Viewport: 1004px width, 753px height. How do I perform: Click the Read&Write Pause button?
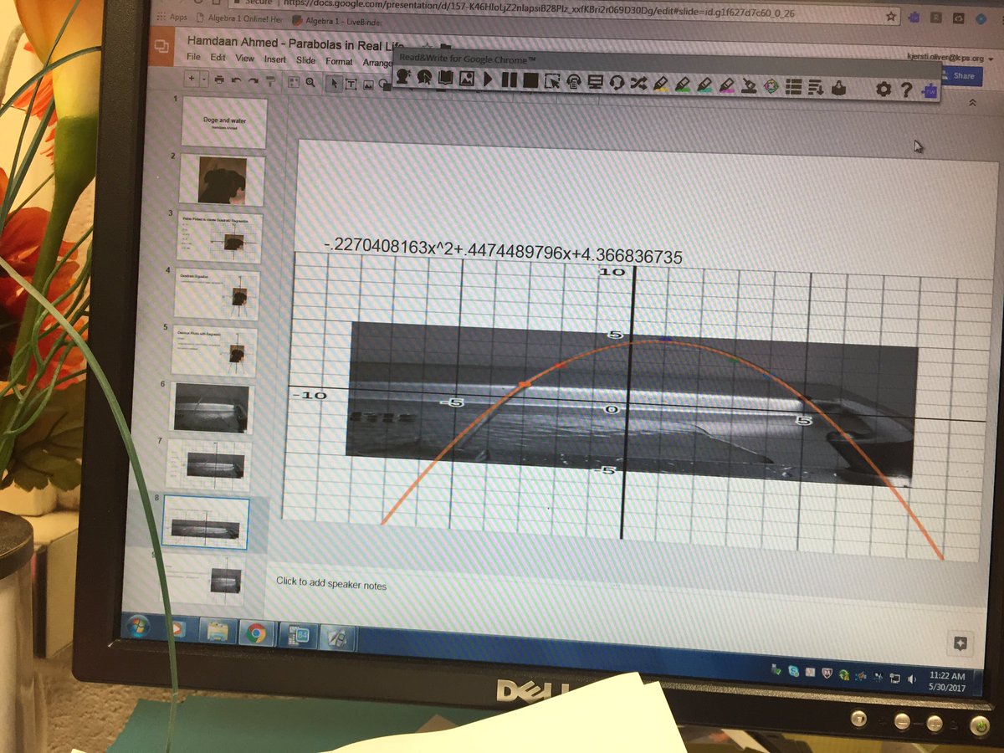point(509,80)
